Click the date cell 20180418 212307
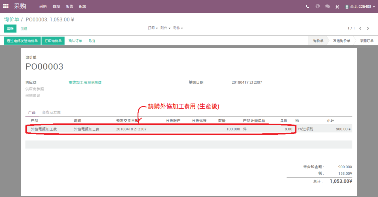 (131, 129)
